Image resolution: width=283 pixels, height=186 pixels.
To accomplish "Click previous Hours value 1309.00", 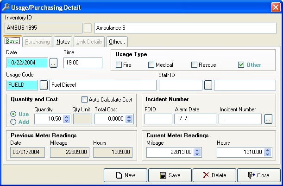I will click(113, 153).
